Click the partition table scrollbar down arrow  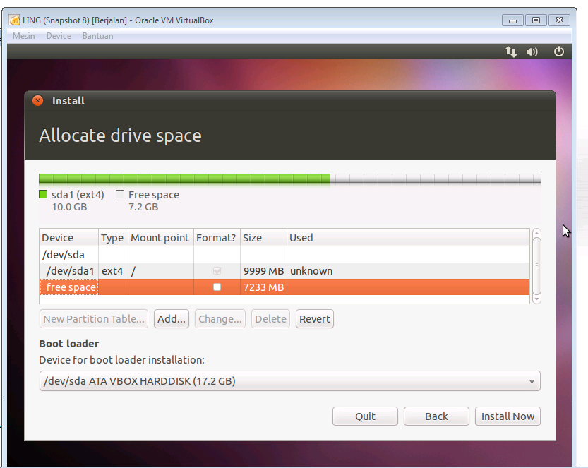(x=536, y=299)
